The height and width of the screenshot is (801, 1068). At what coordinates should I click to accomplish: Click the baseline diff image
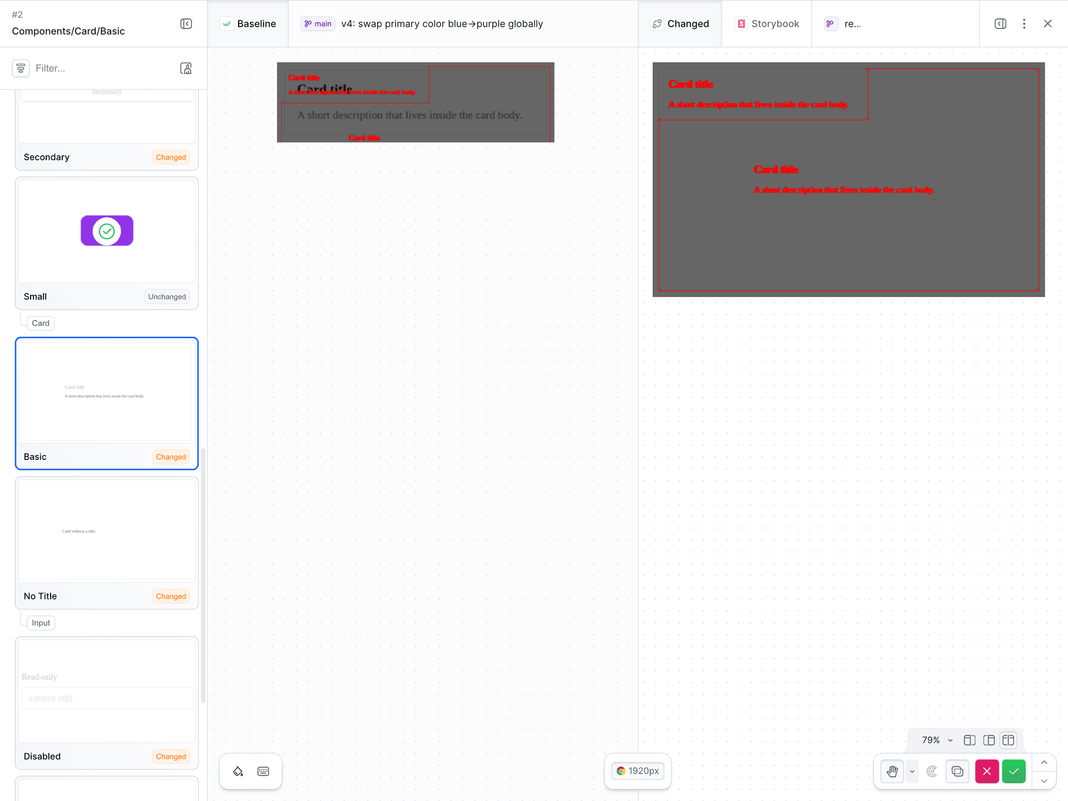[x=416, y=102]
